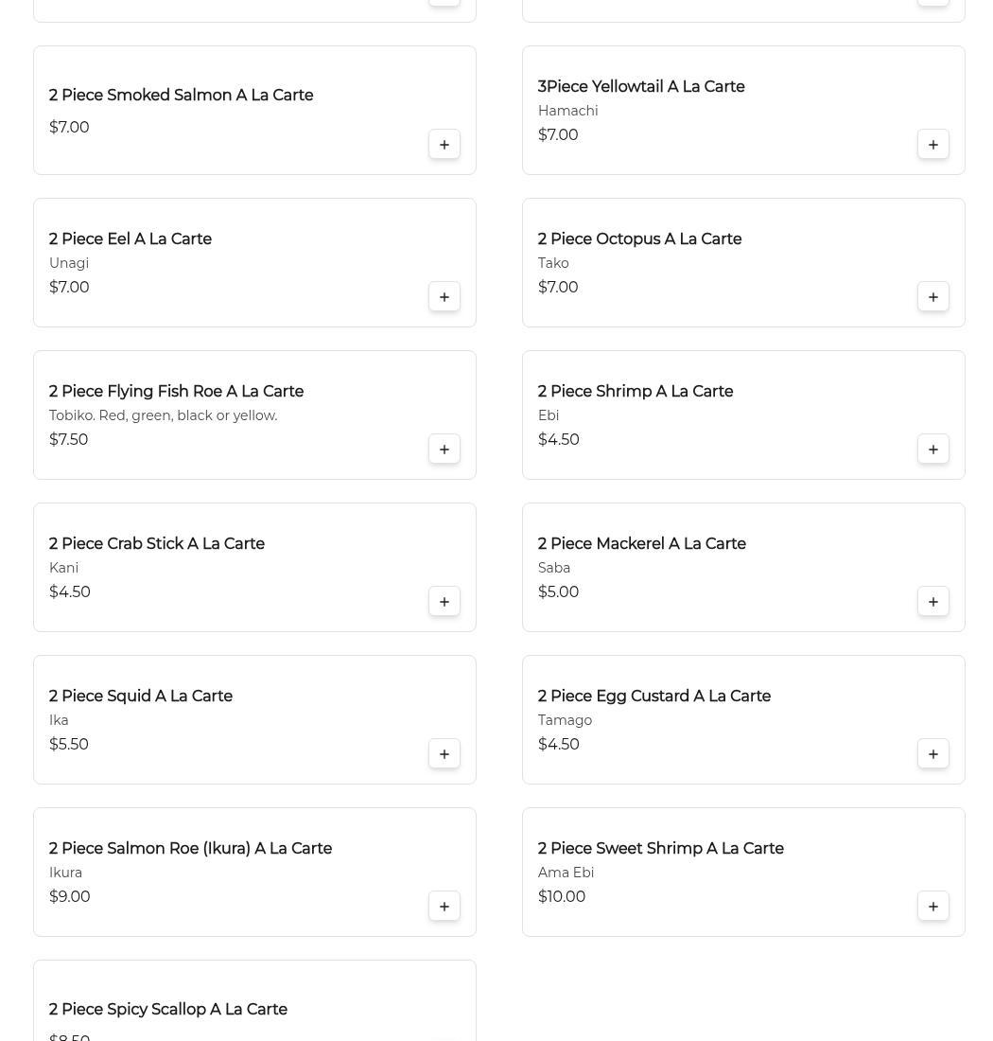This screenshot has height=1041, width=993.
Task: Select the 2 Piece Sweet Shrimp card title
Action: 661,849
